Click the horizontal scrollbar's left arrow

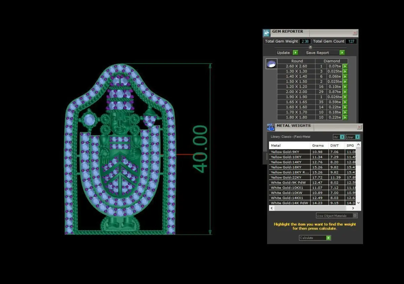(272, 208)
